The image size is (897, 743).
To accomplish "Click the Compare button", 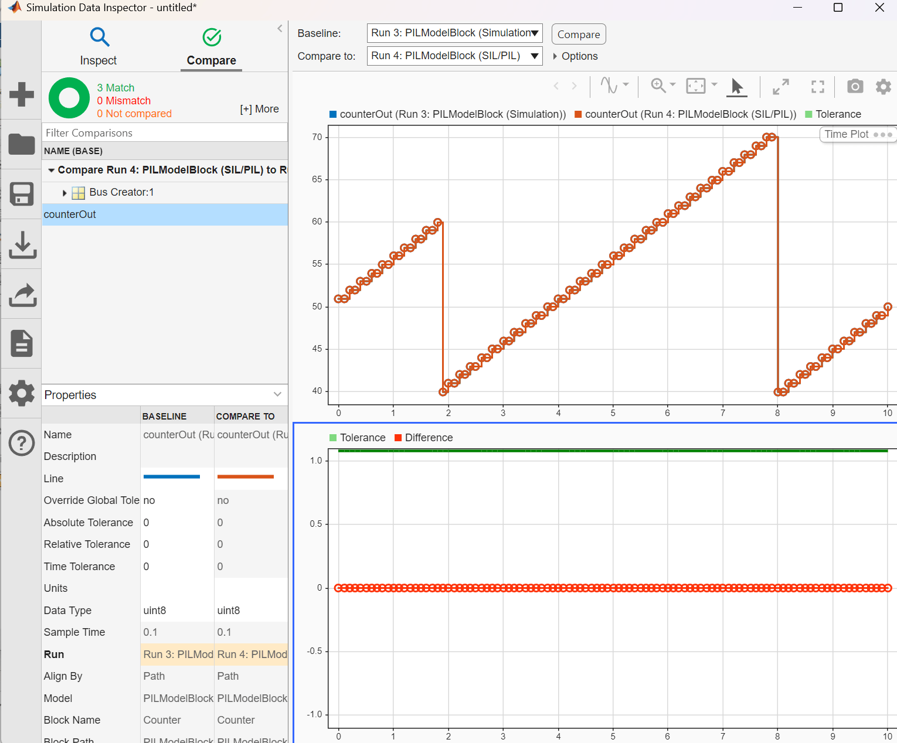I will pyautogui.click(x=578, y=35).
